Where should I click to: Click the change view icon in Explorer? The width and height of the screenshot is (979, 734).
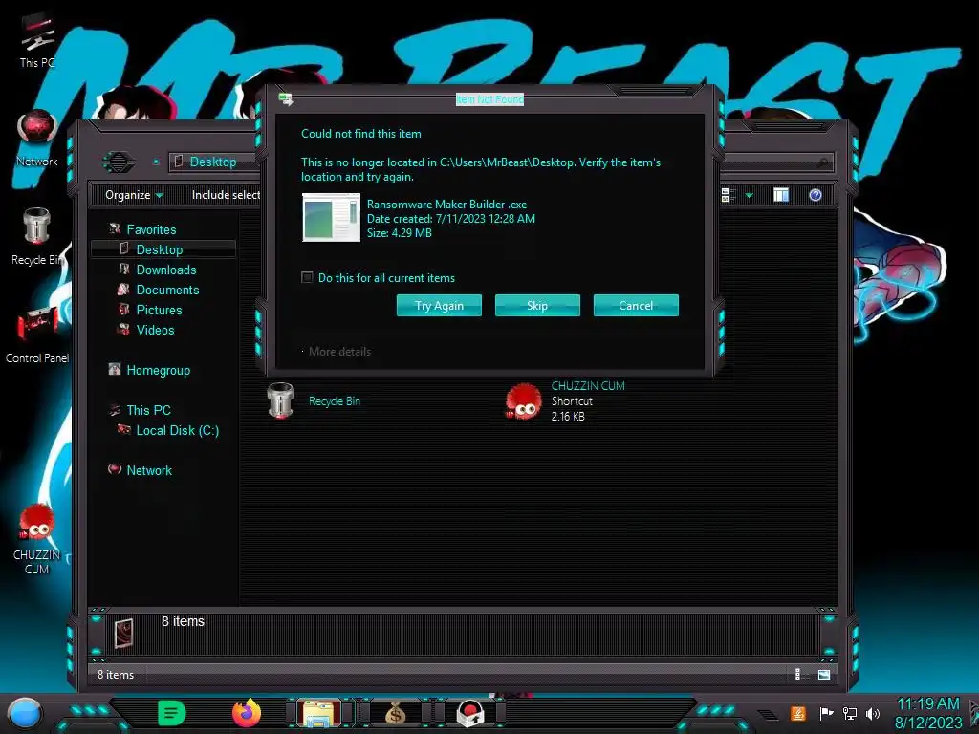coord(728,195)
